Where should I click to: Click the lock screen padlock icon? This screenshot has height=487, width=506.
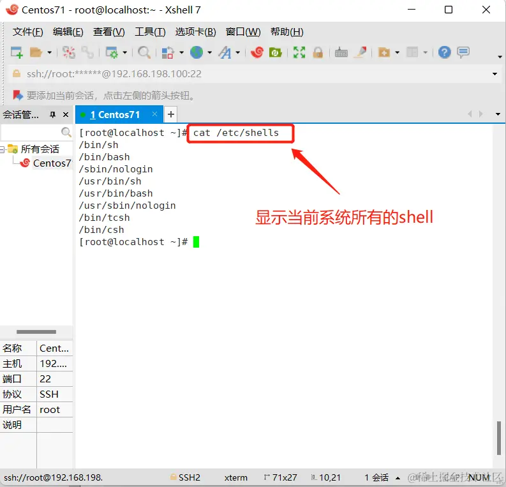[x=318, y=52]
